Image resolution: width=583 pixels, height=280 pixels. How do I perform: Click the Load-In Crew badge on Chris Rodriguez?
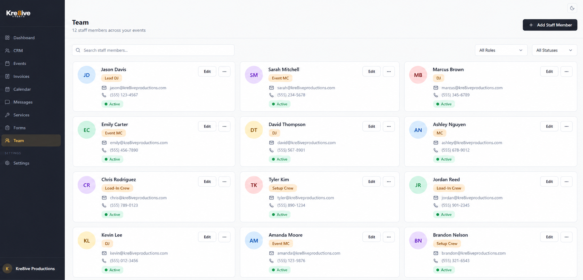click(117, 188)
